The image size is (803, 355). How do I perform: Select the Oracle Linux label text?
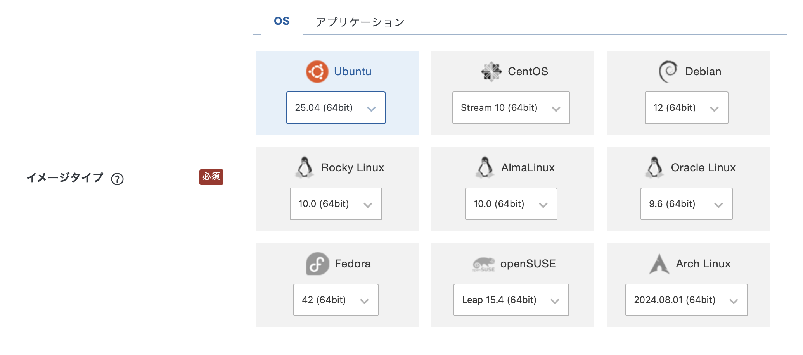[703, 168]
